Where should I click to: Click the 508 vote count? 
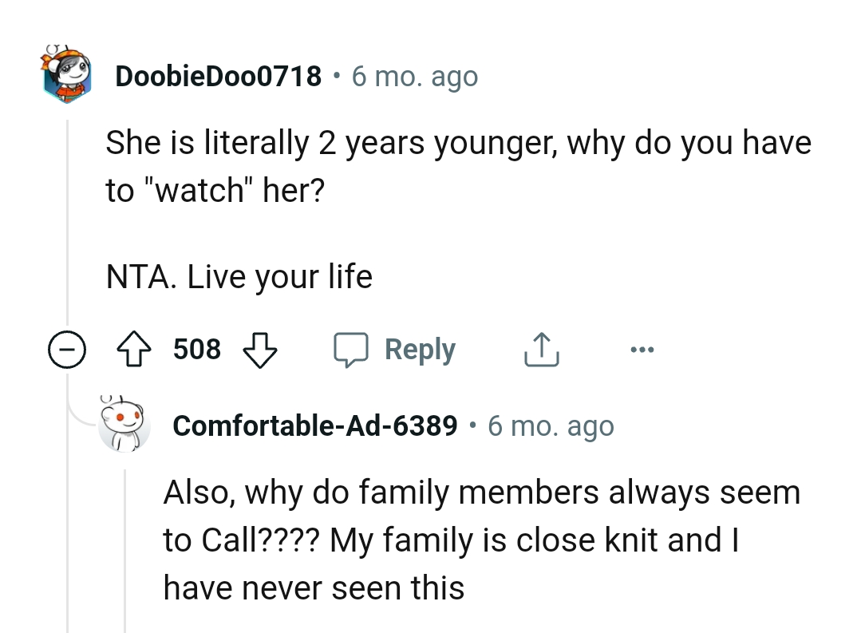tap(196, 349)
